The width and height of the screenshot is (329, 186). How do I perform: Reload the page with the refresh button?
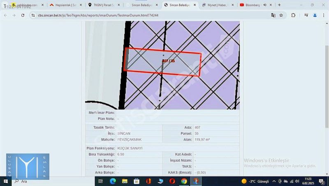click(22, 15)
